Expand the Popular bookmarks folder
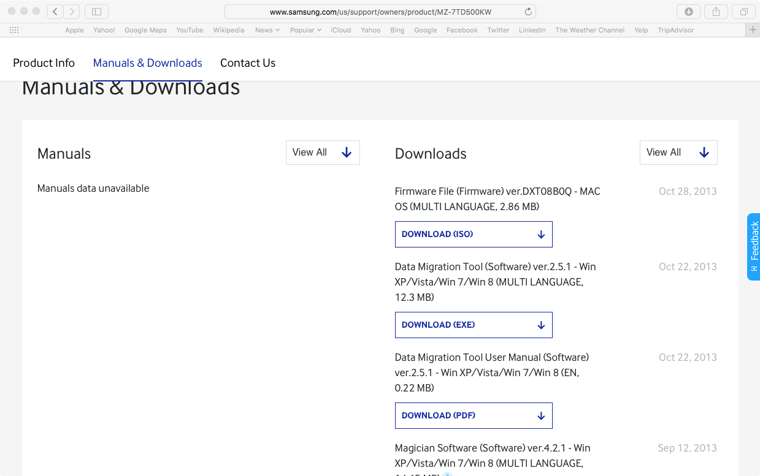 (x=305, y=30)
